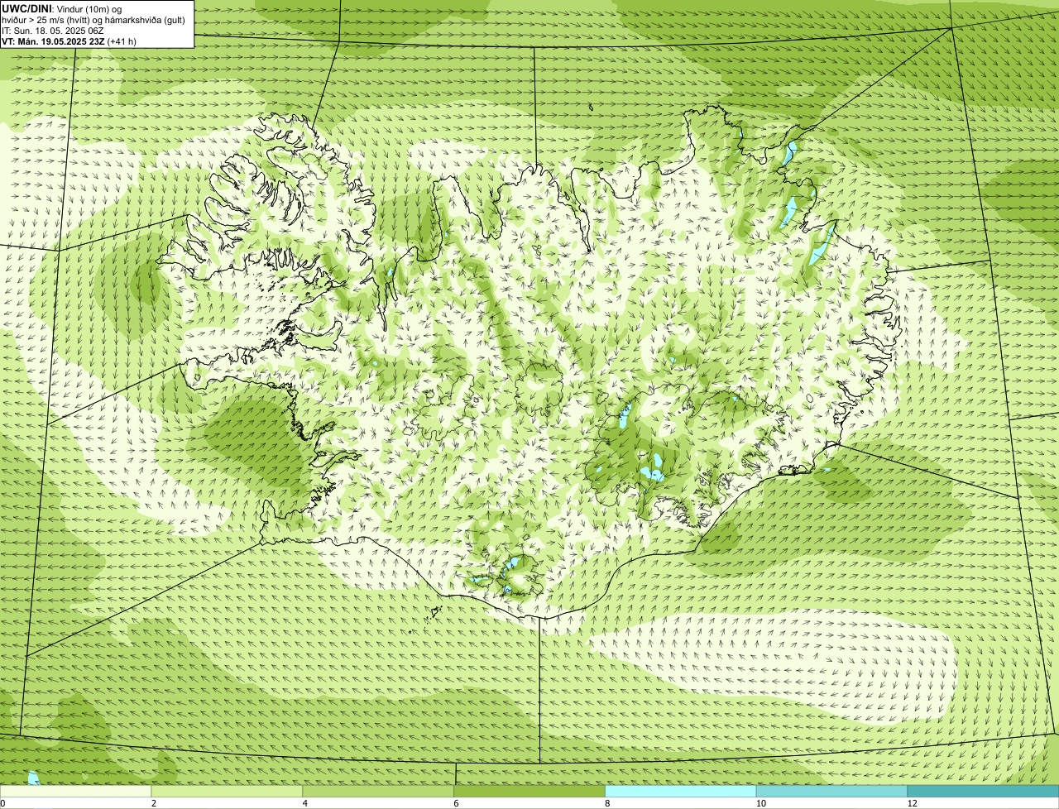Screen dimensions: 1059x809
Task: Click the initial time 'IT: Sun. 18. 05. 2025 06Z'
Action: [52, 30]
